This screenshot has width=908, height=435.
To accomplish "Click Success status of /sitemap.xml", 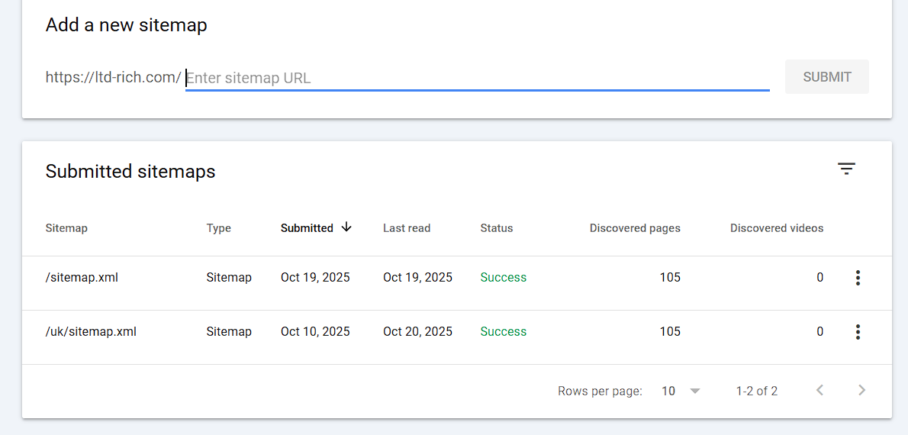I will (504, 278).
